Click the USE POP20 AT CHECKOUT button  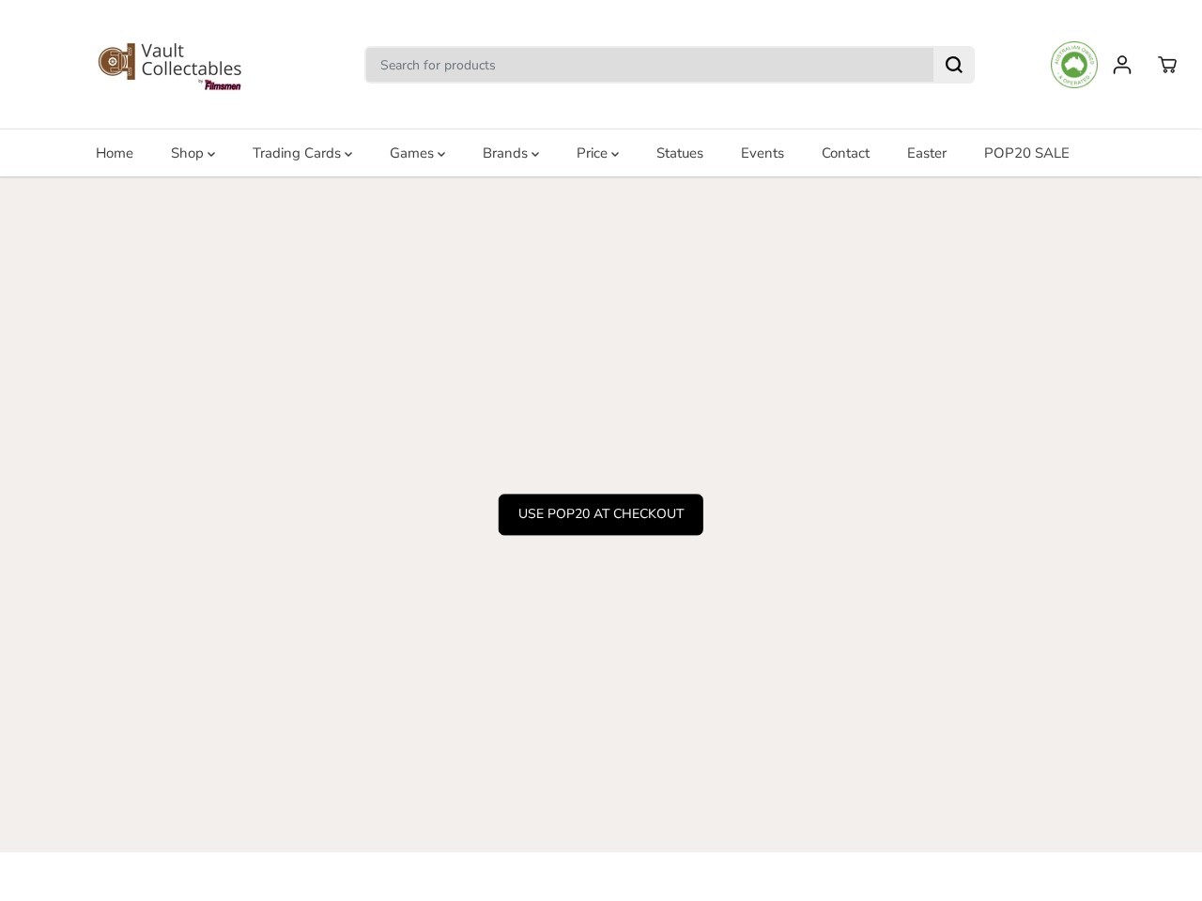pyautogui.click(x=600, y=514)
